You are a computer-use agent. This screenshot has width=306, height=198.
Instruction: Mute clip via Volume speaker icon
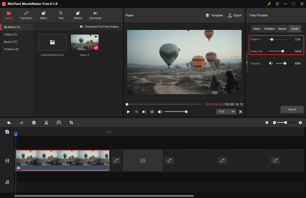tap(271, 63)
